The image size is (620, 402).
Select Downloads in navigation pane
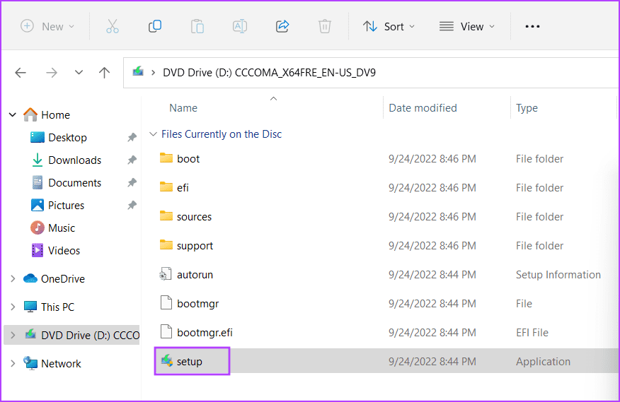coord(75,160)
